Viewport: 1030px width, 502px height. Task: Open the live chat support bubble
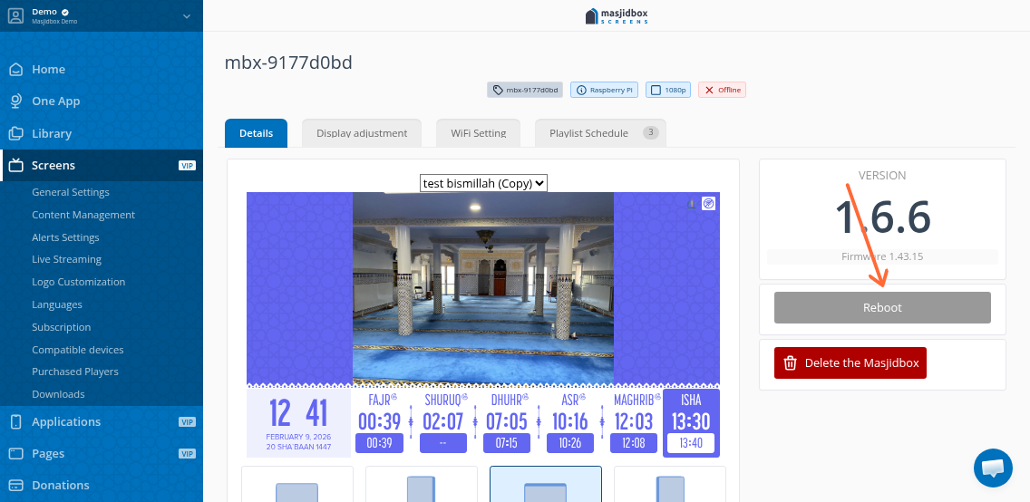click(x=993, y=468)
